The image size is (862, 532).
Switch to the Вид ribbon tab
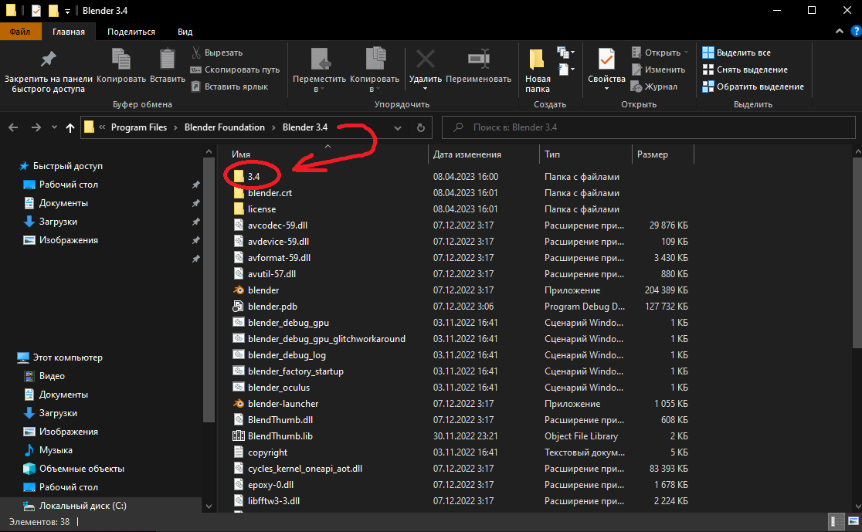[185, 32]
